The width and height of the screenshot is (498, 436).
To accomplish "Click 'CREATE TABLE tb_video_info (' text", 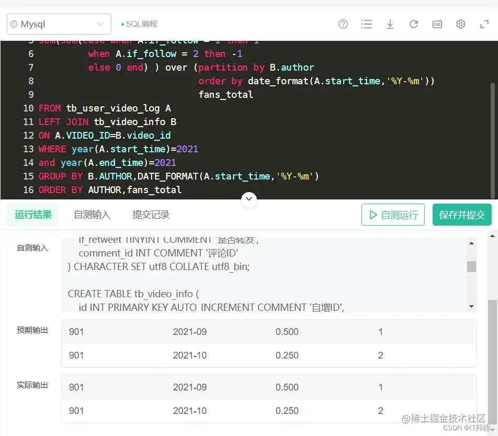I will [133, 294].
